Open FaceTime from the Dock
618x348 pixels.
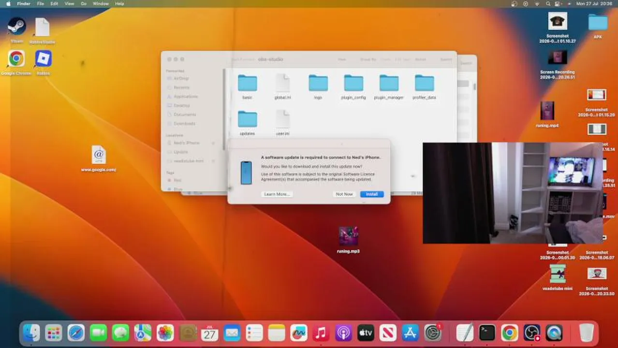[x=98, y=333]
